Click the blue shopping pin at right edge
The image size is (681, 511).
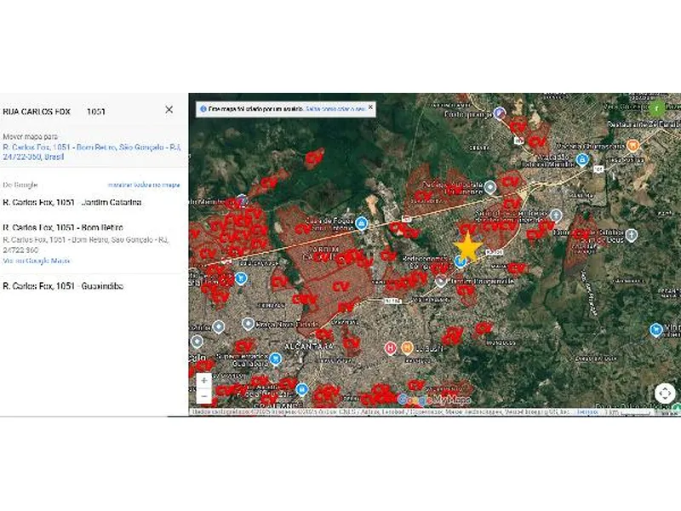point(655,330)
